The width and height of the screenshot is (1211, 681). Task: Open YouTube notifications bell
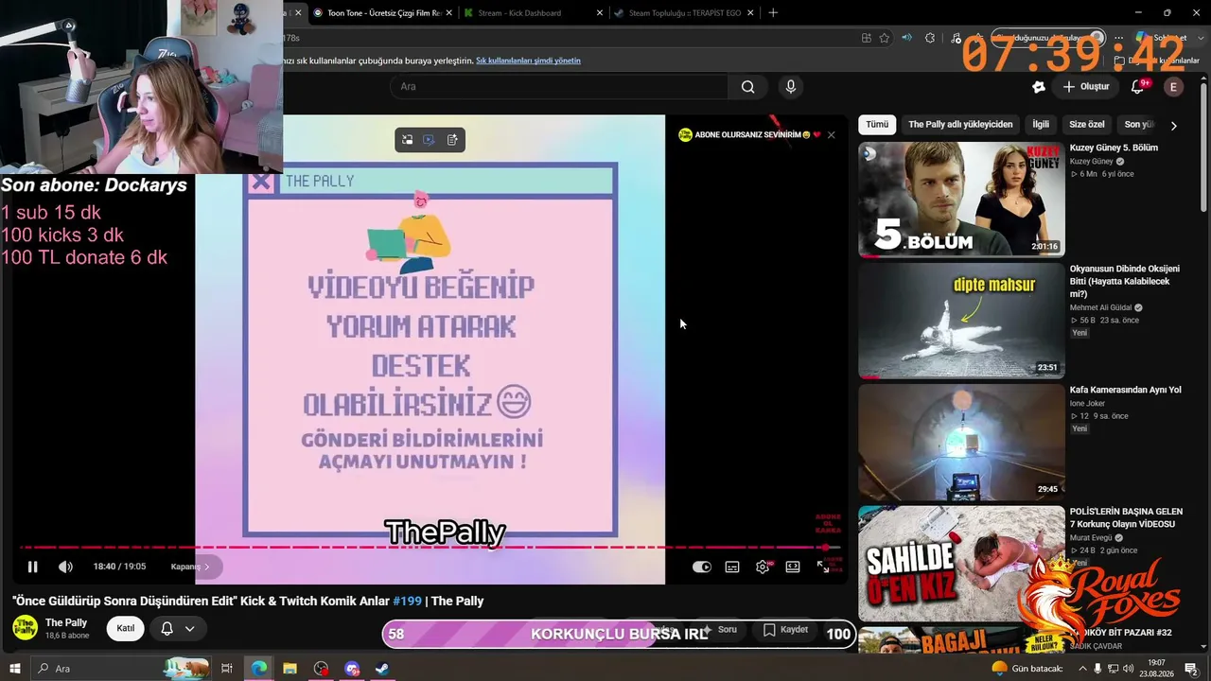click(1138, 87)
